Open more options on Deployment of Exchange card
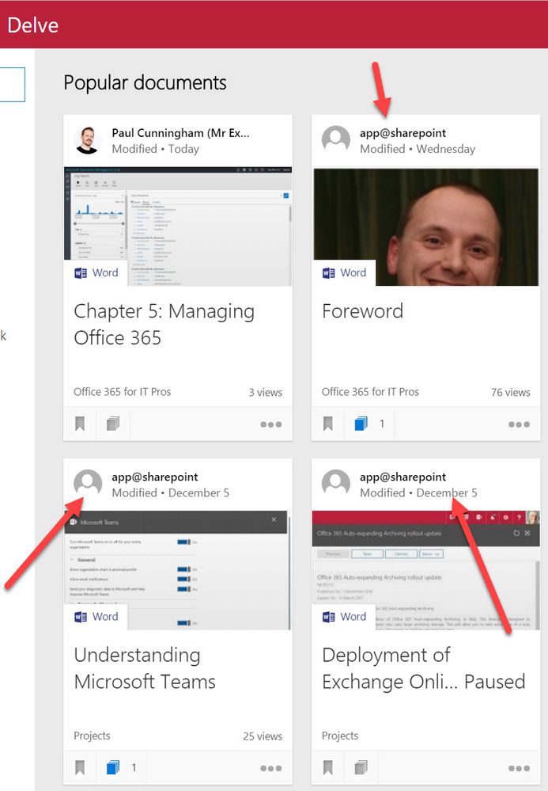This screenshot has height=791, width=548. pyautogui.click(x=519, y=768)
